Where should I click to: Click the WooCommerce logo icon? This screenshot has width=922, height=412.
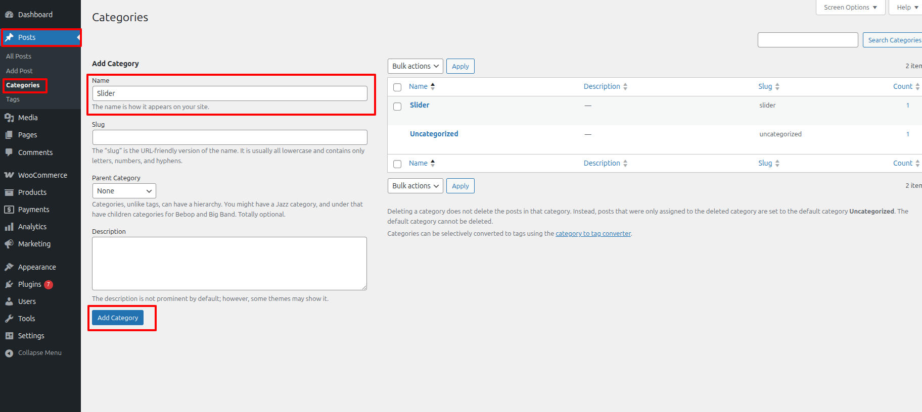tap(9, 175)
